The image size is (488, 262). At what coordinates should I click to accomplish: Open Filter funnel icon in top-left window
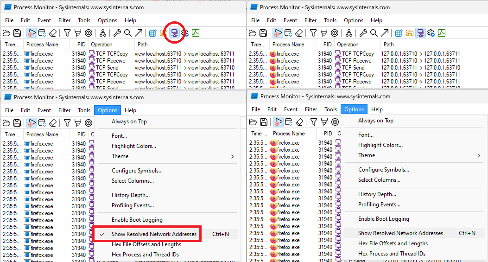coord(67,33)
